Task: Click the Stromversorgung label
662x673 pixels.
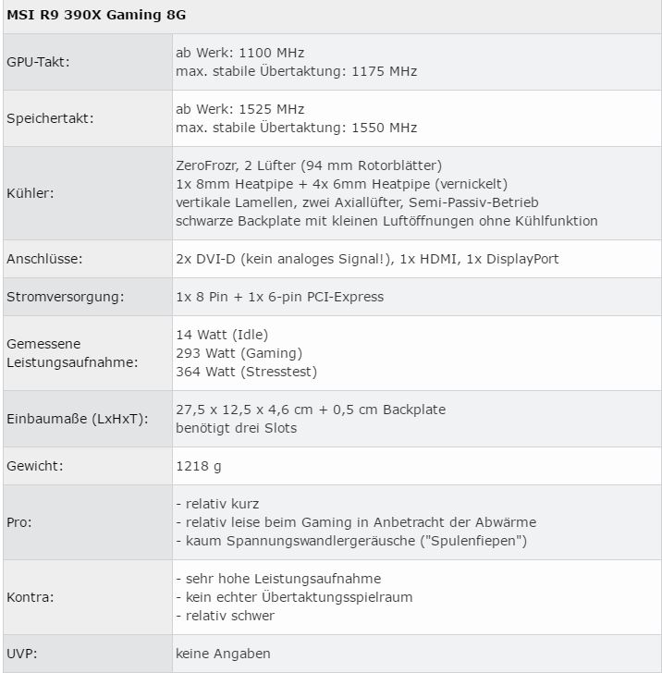Action: click(66, 297)
